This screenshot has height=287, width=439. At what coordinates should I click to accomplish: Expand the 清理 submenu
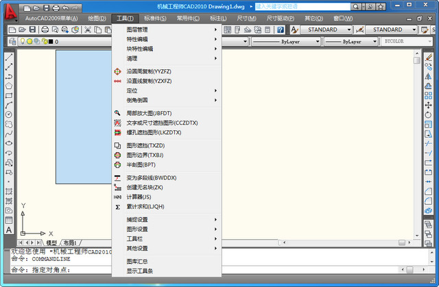click(x=167, y=58)
